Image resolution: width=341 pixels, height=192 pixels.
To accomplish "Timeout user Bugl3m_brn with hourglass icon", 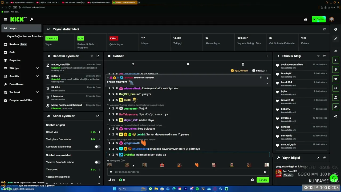I will point(113,94).
